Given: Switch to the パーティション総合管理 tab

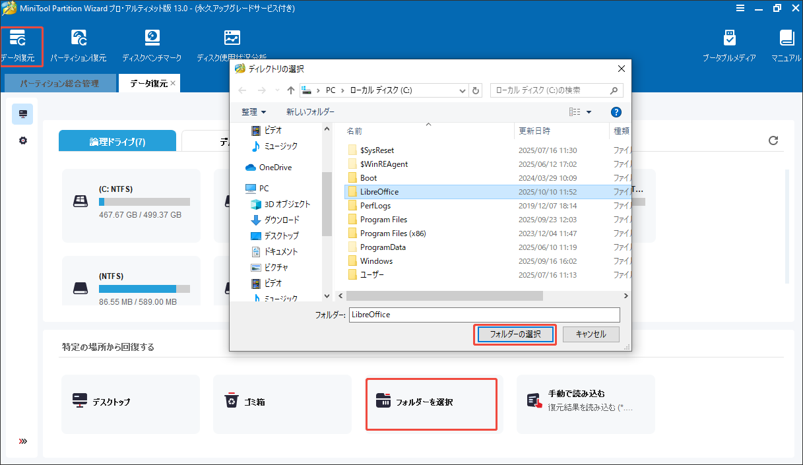Looking at the screenshot, I should [x=59, y=84].
